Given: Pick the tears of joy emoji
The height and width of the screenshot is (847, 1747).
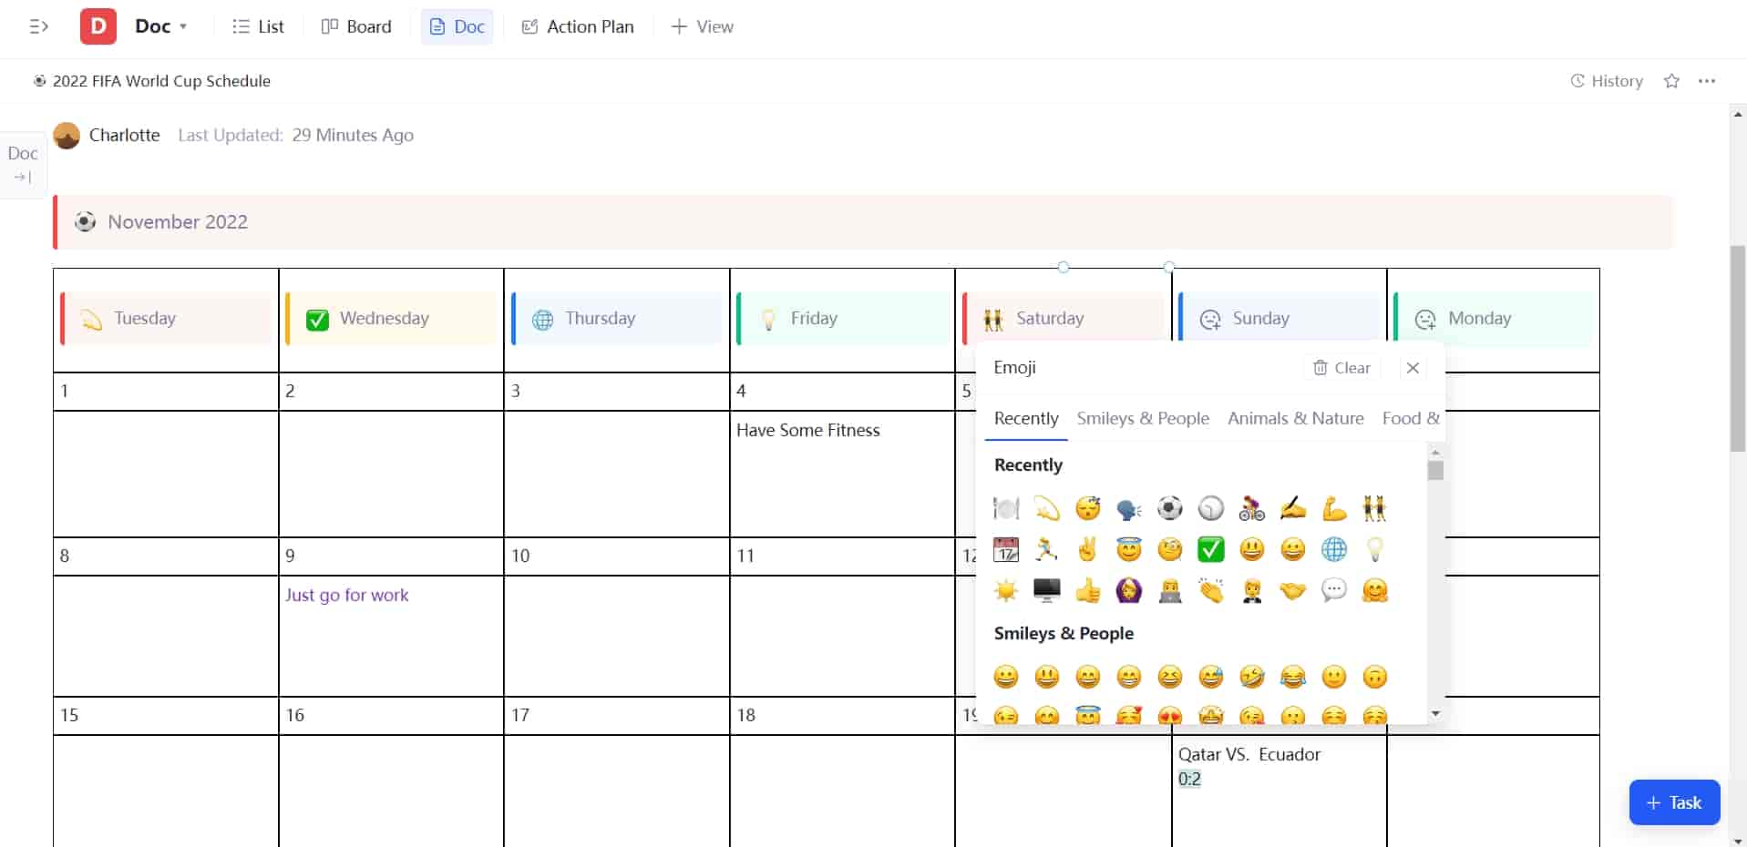Looking at the screenshot, I should (x=1293, y=677).
